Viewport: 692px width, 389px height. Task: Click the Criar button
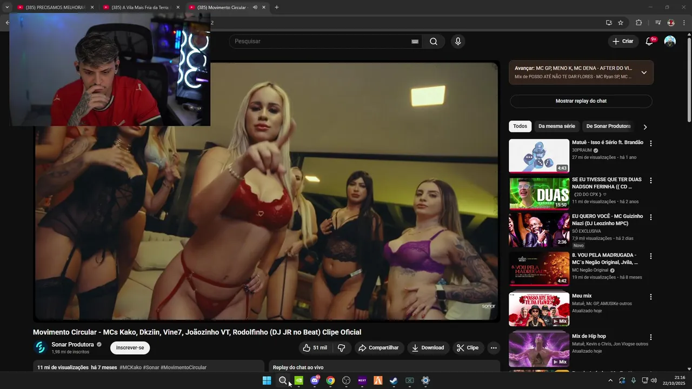[x=623, y=41]
